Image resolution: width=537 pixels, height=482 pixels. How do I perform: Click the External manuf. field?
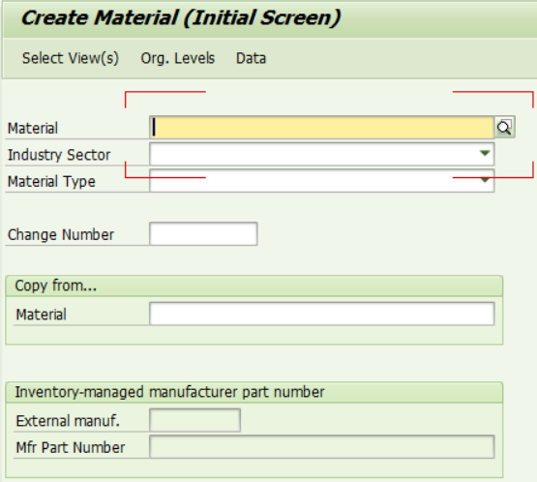[194, 420]
